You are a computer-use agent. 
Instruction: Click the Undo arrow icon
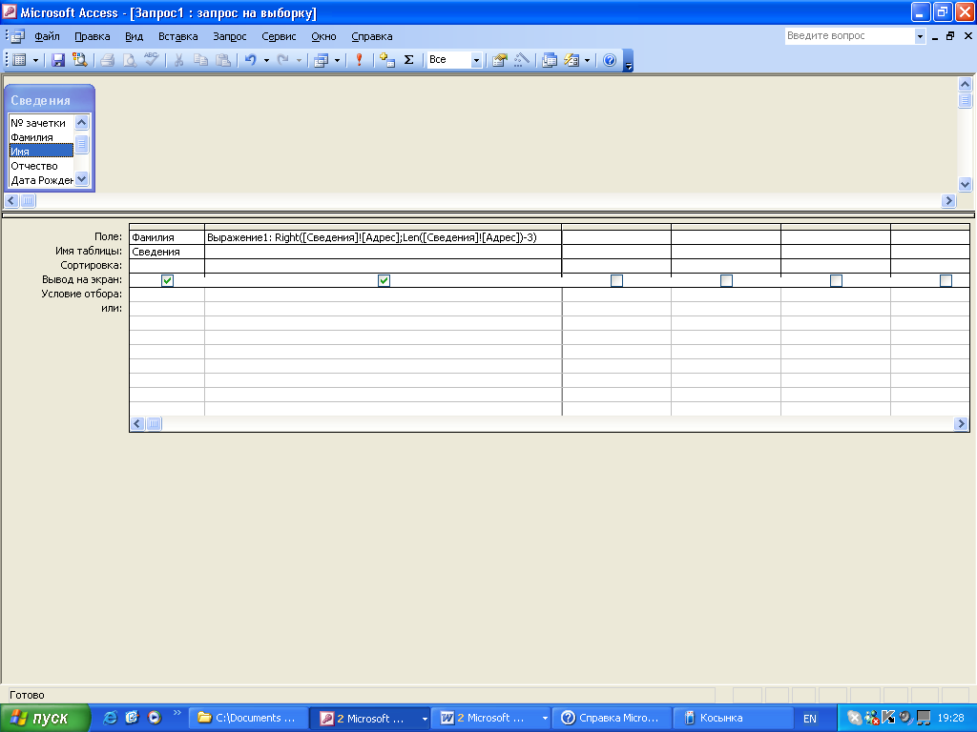tap(251, 60)
